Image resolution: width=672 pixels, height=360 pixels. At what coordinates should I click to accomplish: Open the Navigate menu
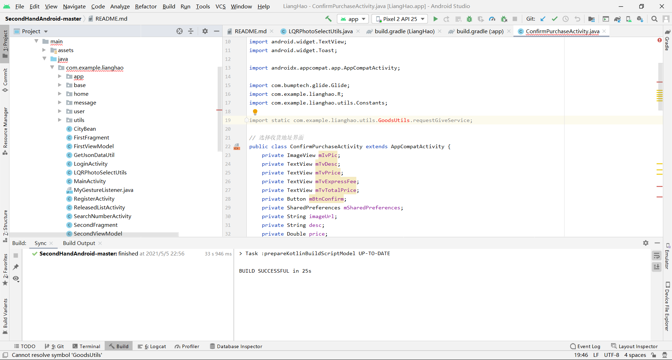(x=74, y=6)
